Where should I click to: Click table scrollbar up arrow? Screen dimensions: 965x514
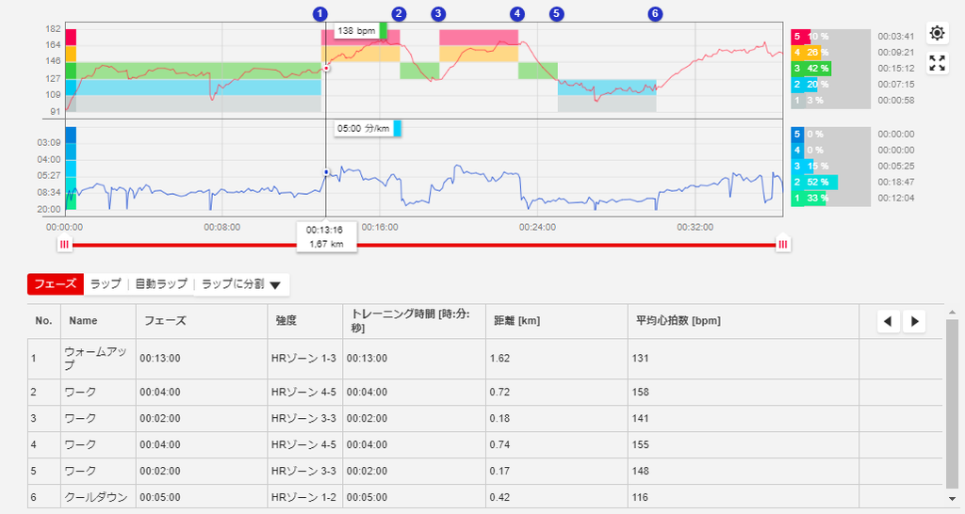tap(952, 313)
